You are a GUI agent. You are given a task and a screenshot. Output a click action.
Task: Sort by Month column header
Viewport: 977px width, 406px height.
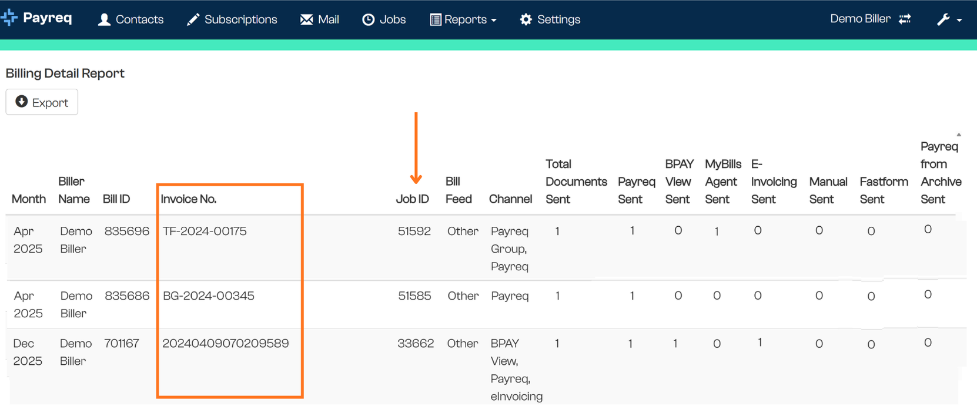click(x=29, y=199)
